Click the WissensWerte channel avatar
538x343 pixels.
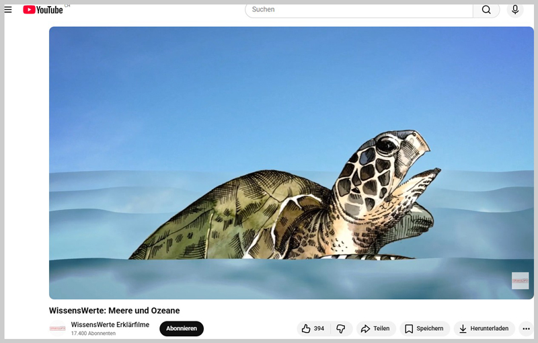pyautogui.click(x=58, y=329)
